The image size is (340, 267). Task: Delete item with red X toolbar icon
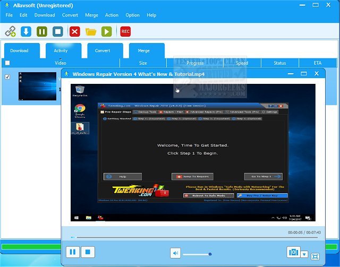75,31
